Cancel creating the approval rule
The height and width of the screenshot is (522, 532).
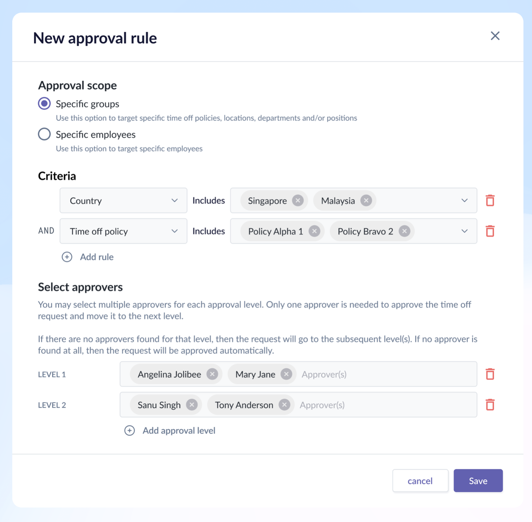click(x=420, y=480)
